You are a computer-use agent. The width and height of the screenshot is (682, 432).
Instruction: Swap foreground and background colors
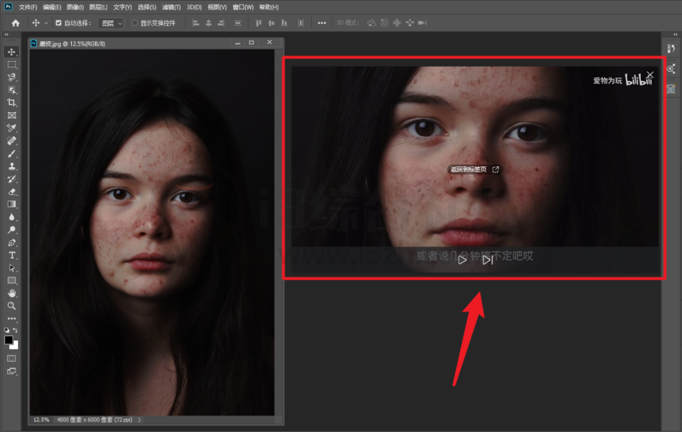(x=16, y=330)
